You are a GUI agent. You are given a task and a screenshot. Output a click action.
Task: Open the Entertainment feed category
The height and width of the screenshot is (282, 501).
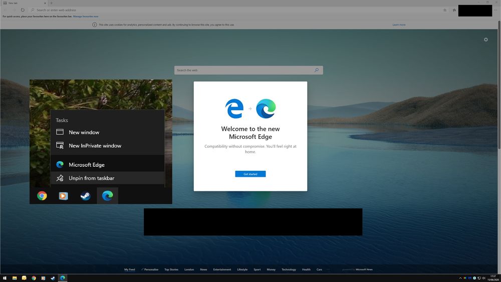(x=222, y=269)
